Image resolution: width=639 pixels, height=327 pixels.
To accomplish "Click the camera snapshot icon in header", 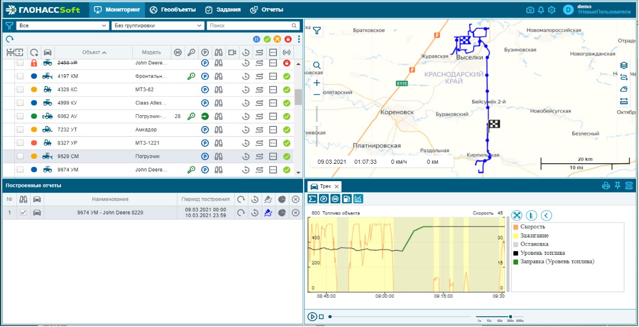I will [x=530, y=10].
